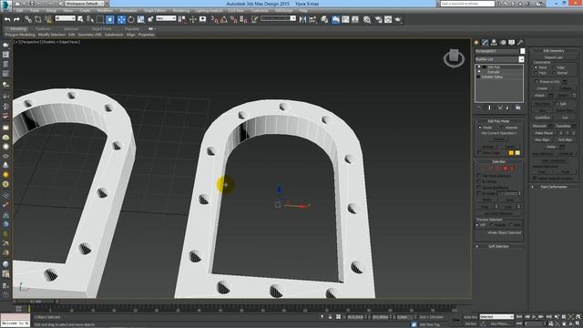Open the Workspace Default dropdown
The height and width of the screenshot is (328, 583).
coord(86,4)
